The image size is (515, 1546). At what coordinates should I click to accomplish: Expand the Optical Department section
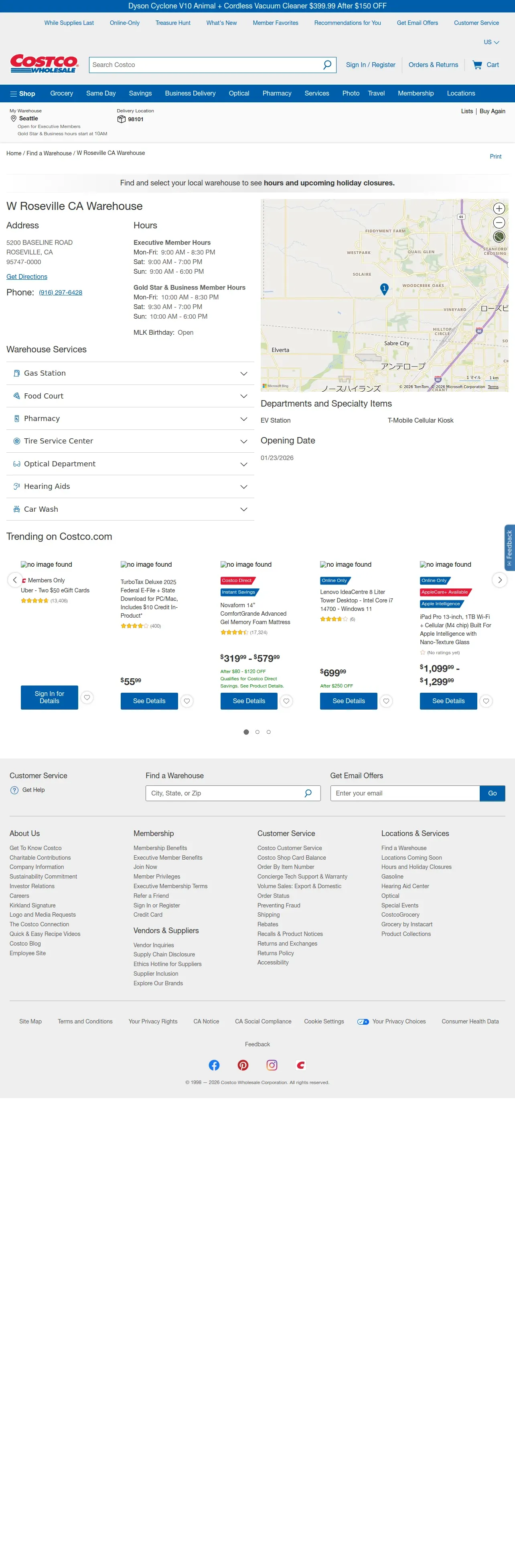pos(130,464)
